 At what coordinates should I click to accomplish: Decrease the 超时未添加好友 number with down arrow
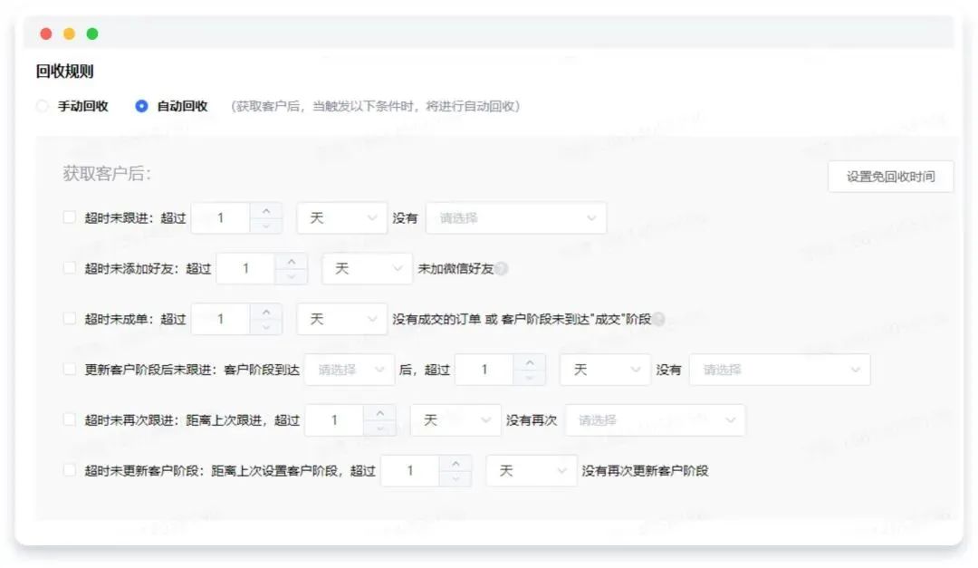[x=292, y=276]
